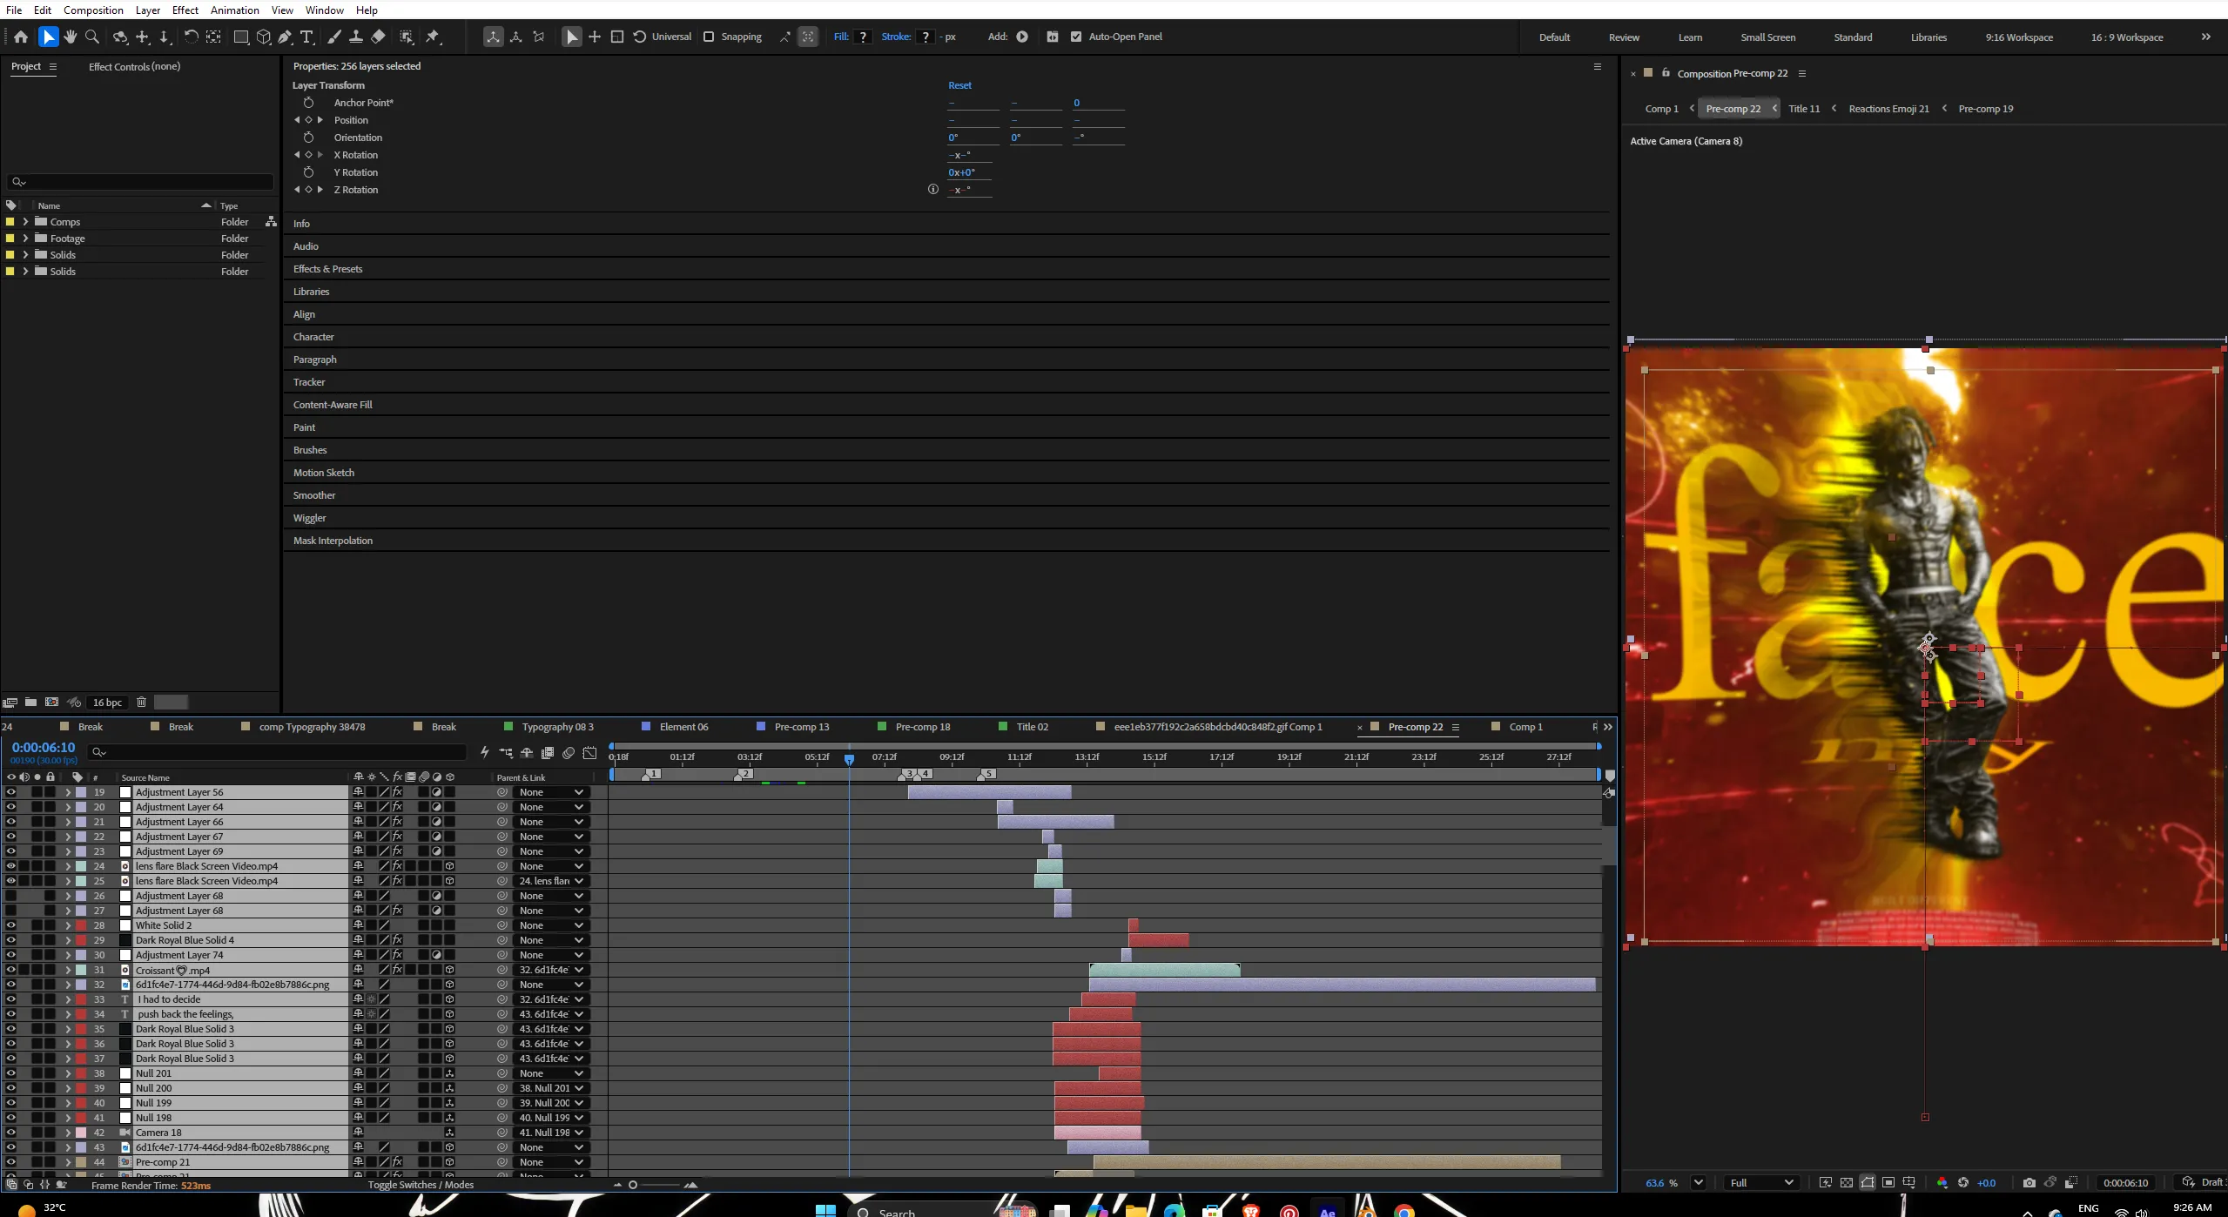Select the Pen tool
The height and width of the screenshot is (1217, 2228).
coord(285,37)
